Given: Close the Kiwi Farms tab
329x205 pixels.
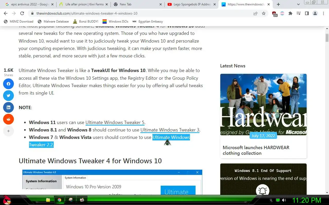Looking at the screenshot, I should pos(107,4).
